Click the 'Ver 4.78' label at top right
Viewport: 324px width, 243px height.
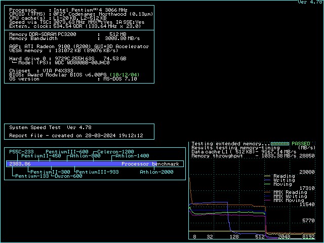tap(310, 2)
